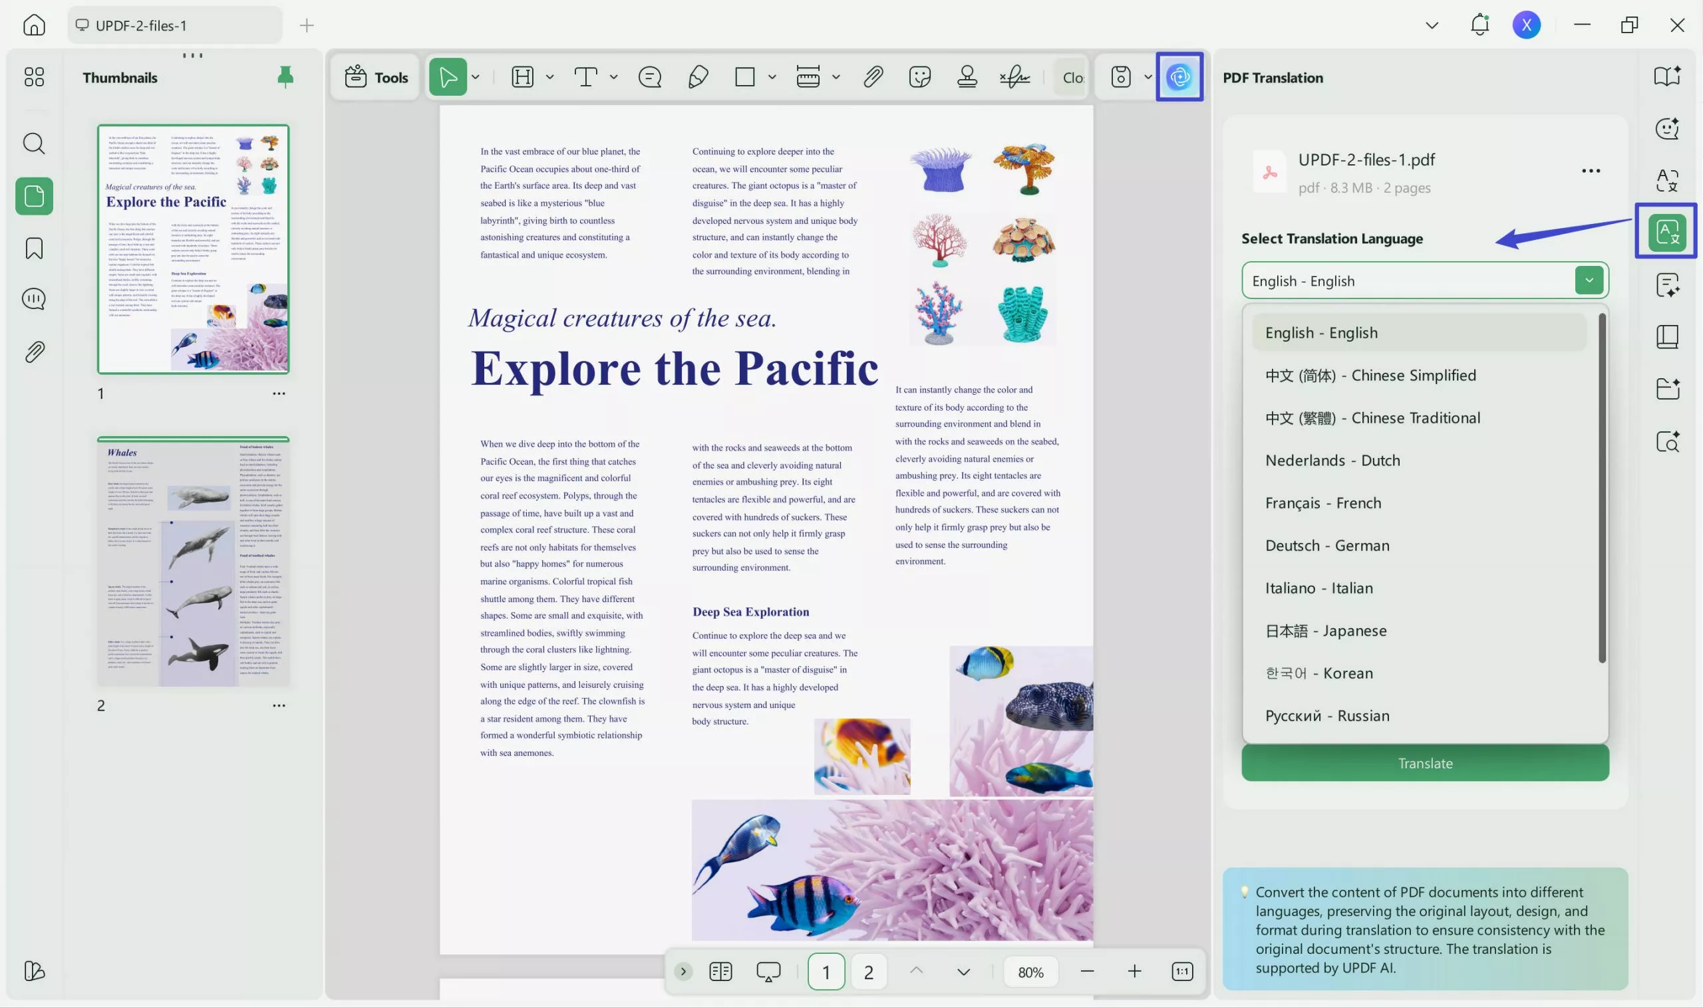Image resolution: width=1703 pixels, height=1007 pixels.
Task: Select the stamp tool
Action: coord(967,76)
